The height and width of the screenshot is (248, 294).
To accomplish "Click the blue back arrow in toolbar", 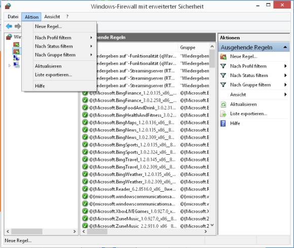I will coord(9,26).
